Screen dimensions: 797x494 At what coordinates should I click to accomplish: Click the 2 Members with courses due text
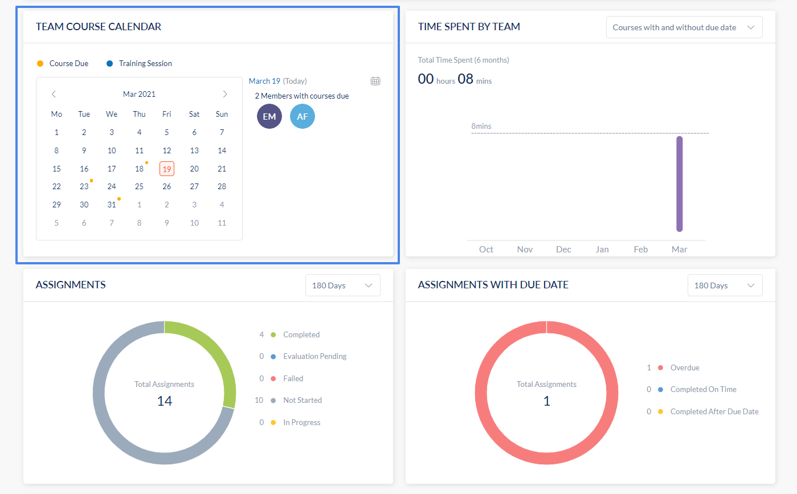coord(302,96)
